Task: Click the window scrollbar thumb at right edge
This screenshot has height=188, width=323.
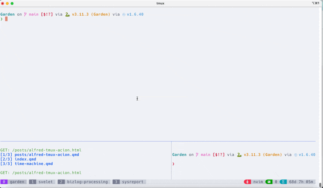Action: (321, 185)
